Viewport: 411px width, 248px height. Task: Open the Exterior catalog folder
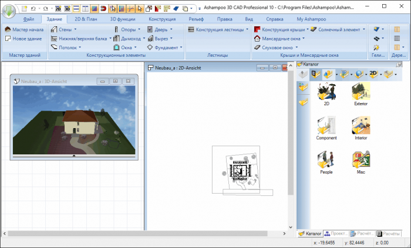pos(361,94)
